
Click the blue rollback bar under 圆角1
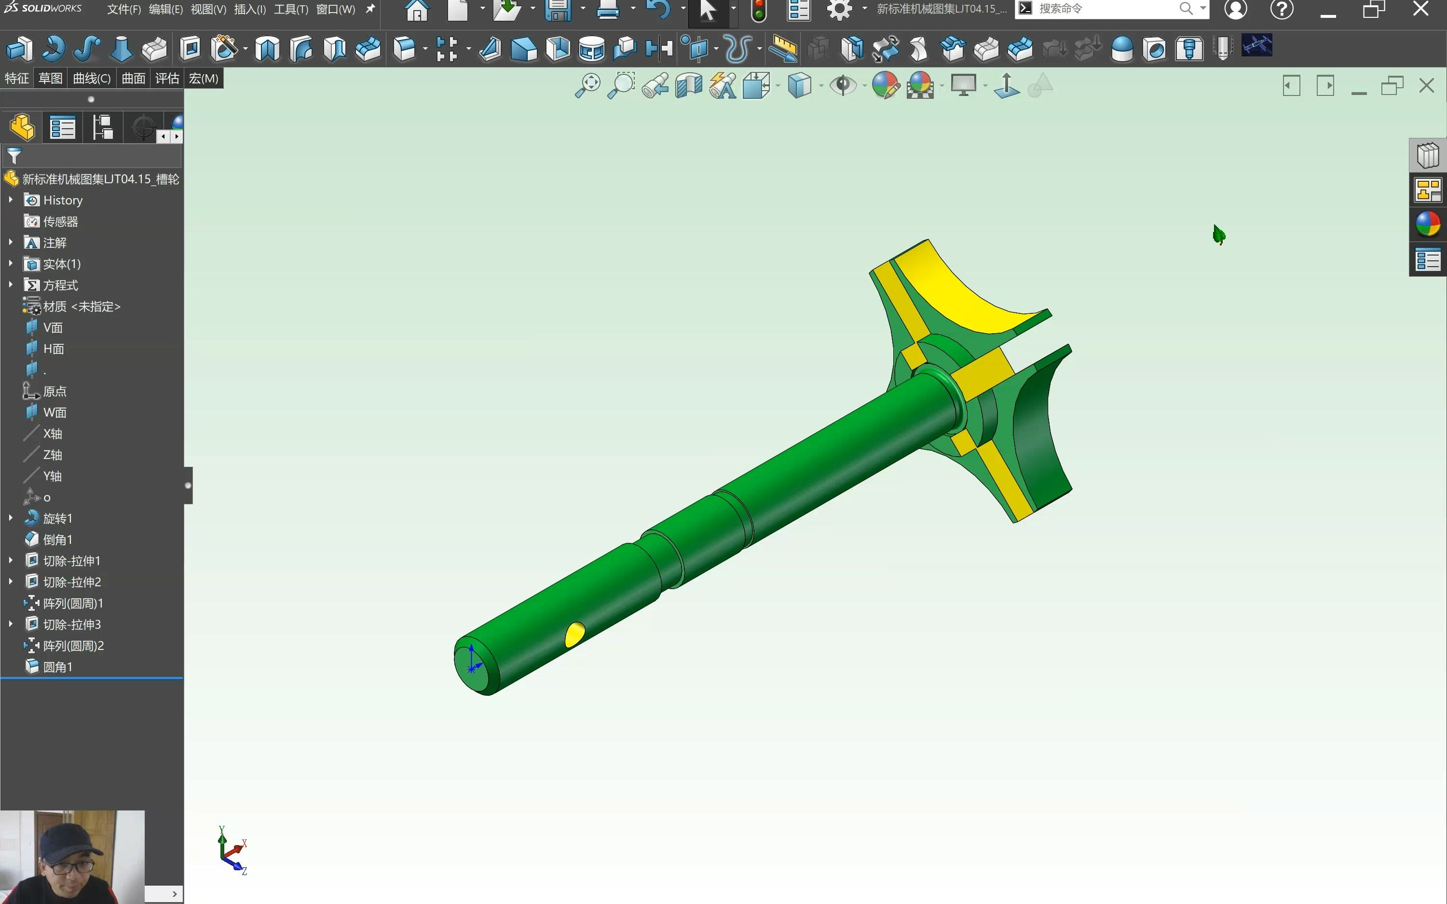click(x=92, y=678)
